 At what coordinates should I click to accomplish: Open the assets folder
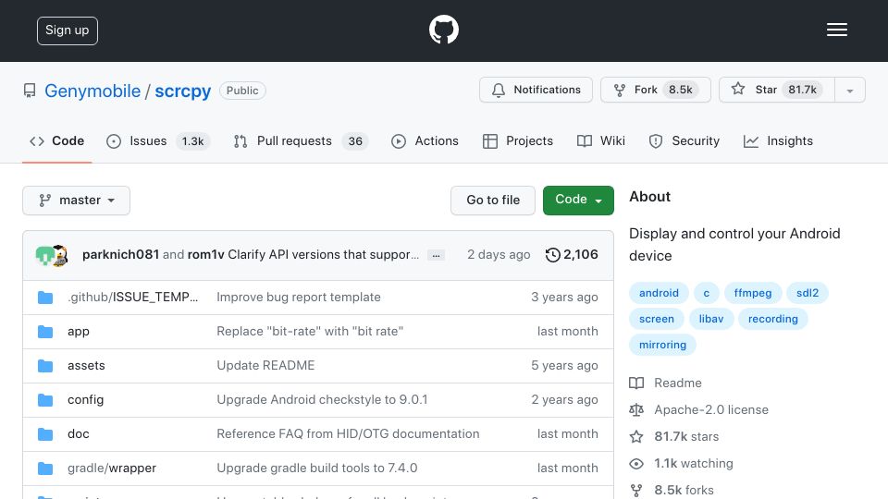86,366
